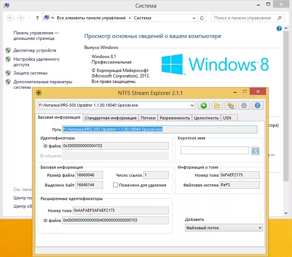The width and height of the screenshot is (292, 257).
Task: Click the System window vertical scrollbar thumb
Action: point(286,106)
